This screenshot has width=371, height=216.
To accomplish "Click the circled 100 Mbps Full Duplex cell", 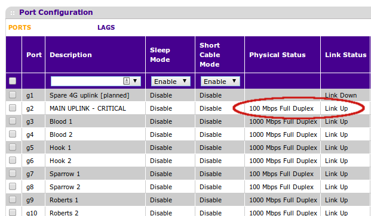I will click(x=281, y=108).
